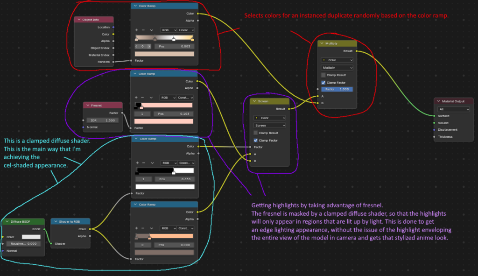
Task: Click the Diffuse BSDF Color swatch
Action: coord(31,237)
